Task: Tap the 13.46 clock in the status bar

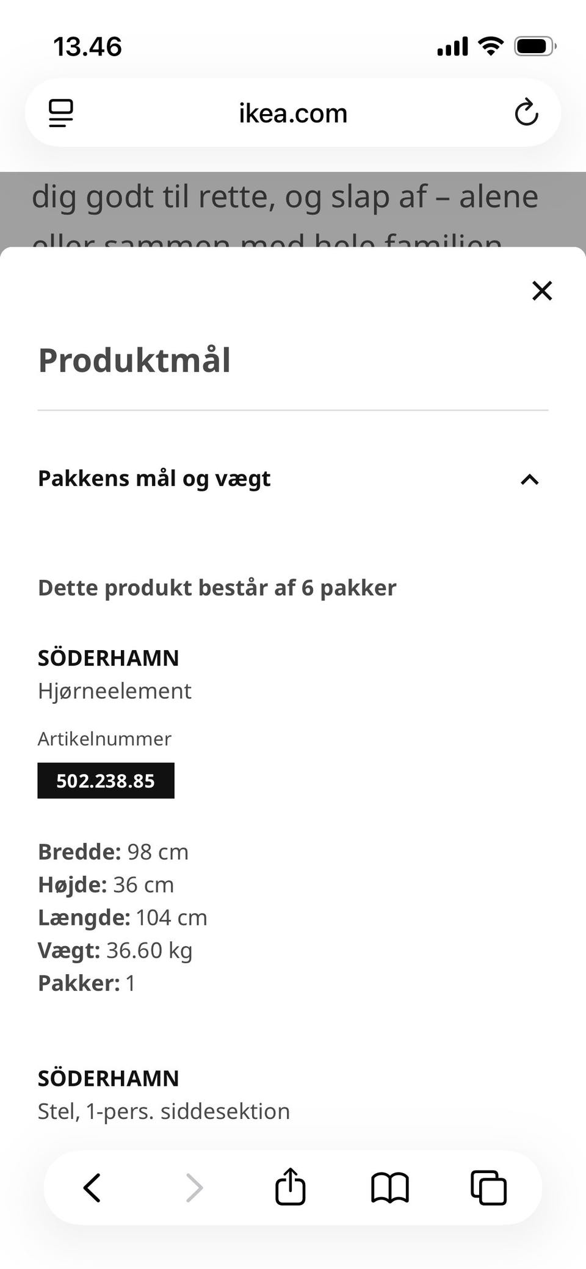Action: point(87,47)
